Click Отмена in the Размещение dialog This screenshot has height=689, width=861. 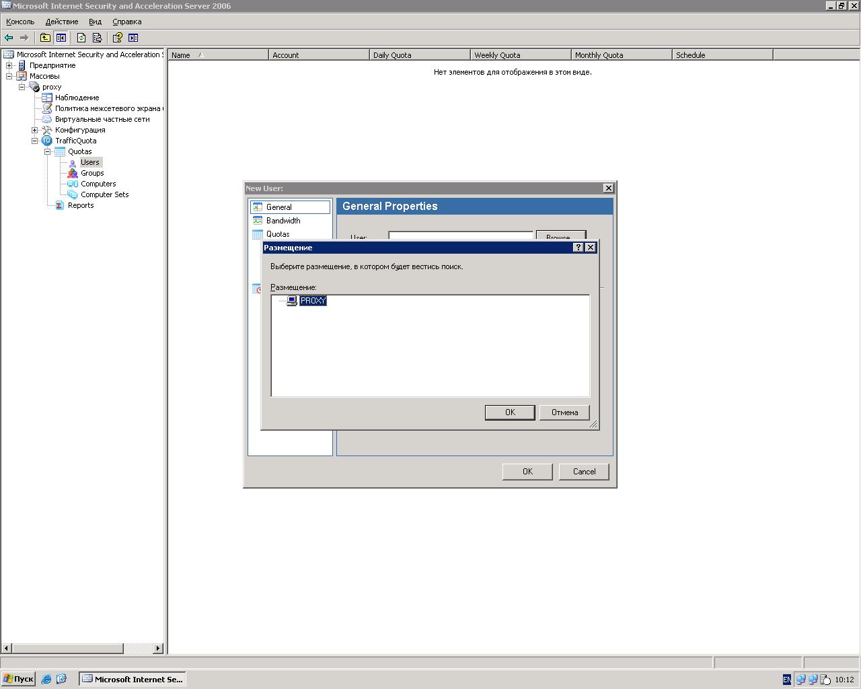[x=564, y=412]
